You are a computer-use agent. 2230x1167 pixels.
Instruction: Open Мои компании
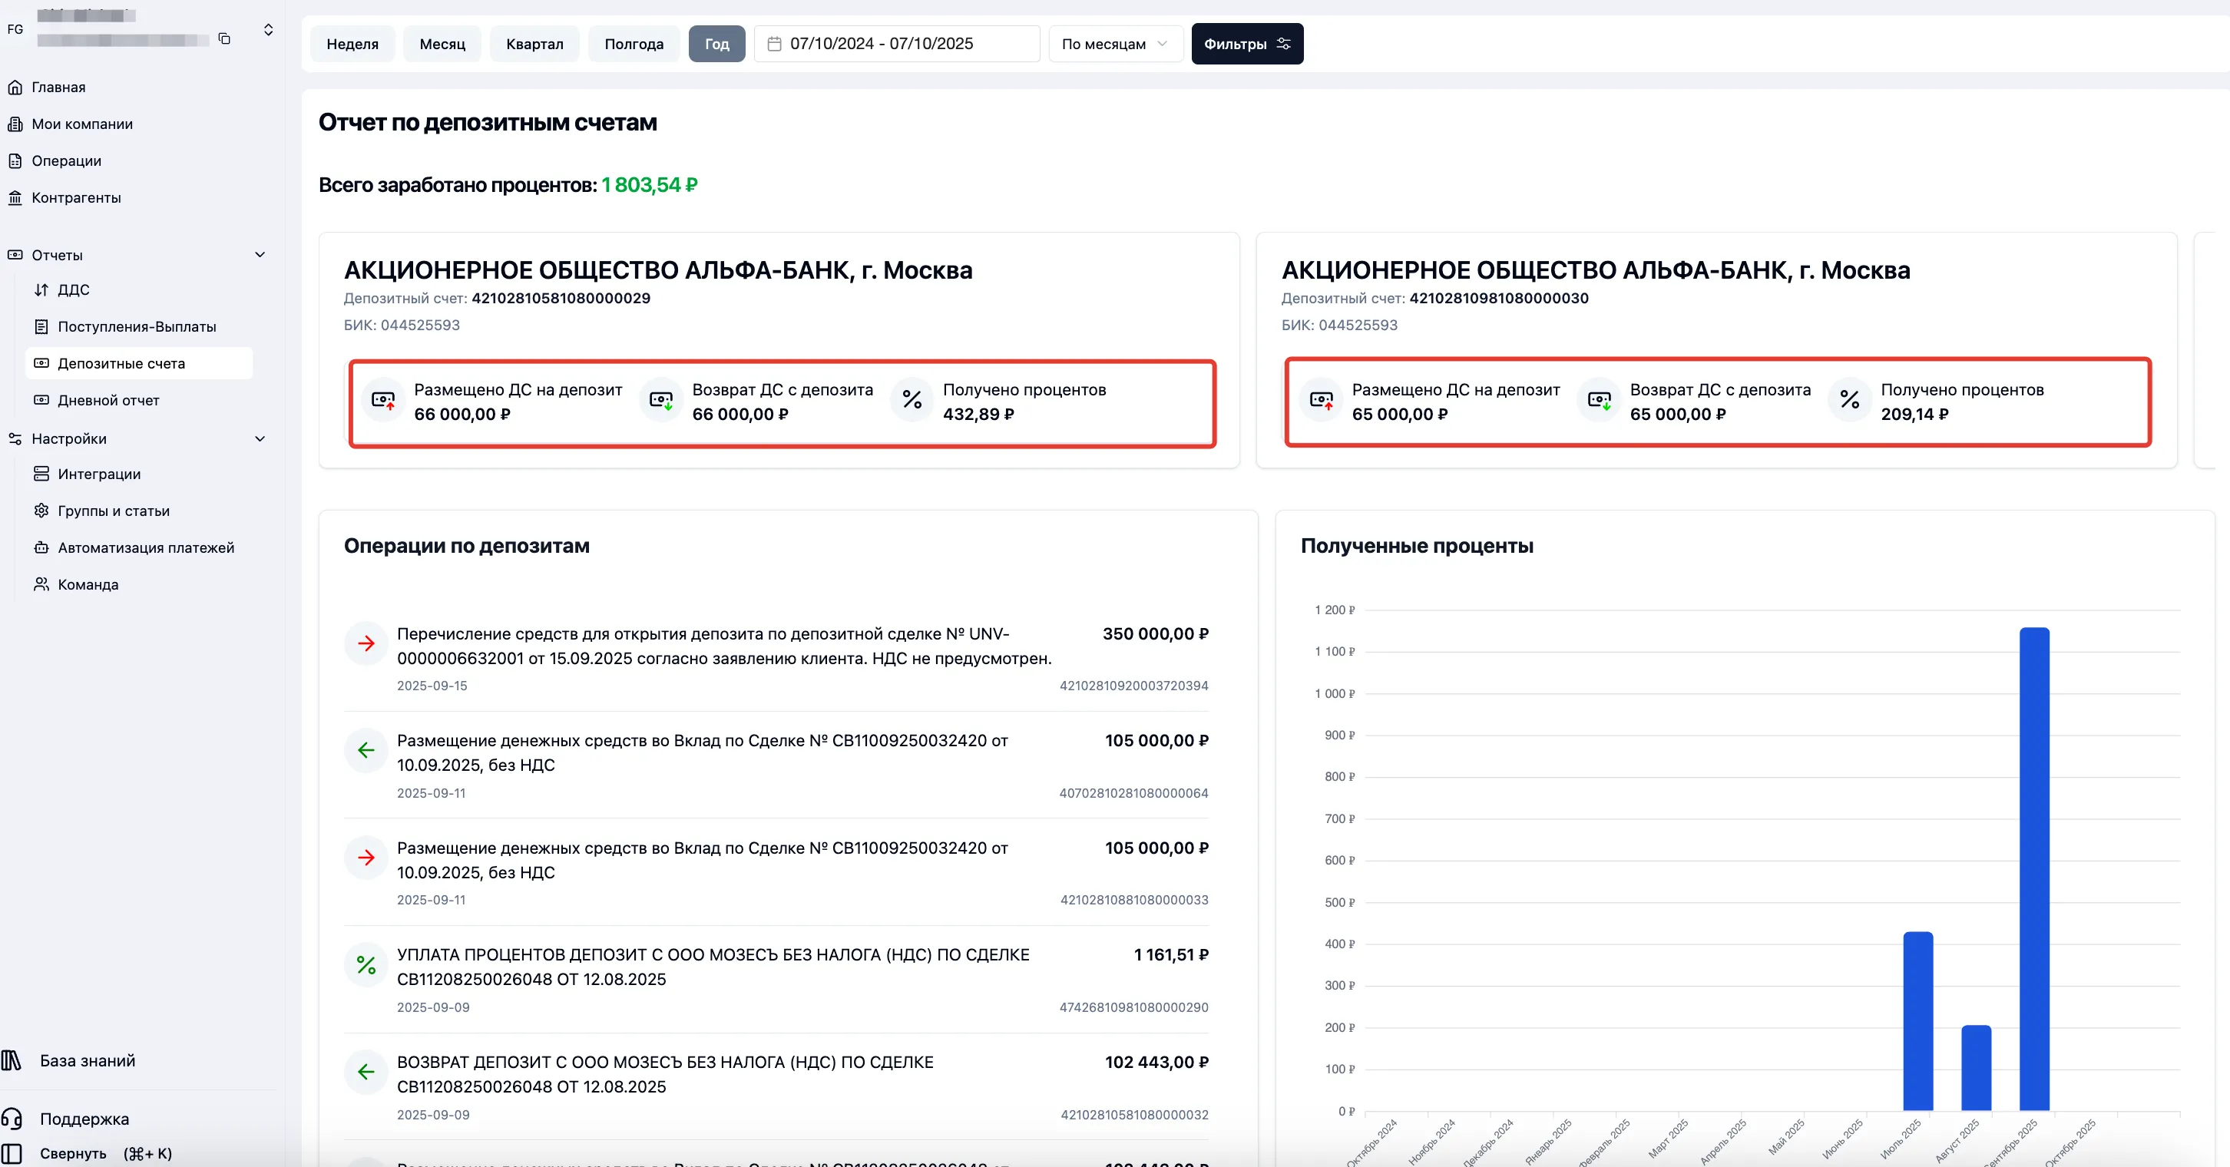[82, 124]
